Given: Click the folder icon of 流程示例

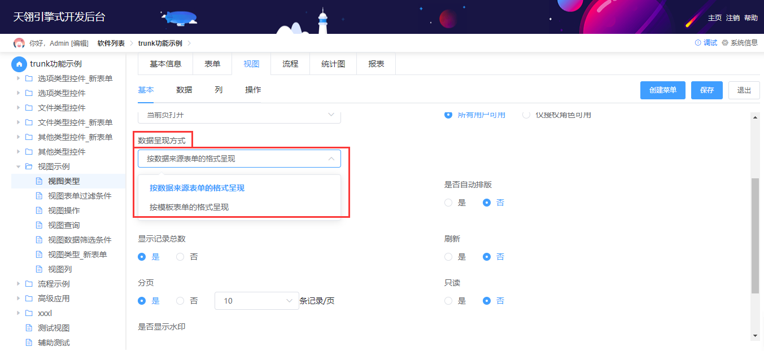Looking at the screenshot, I should [29, 284].
